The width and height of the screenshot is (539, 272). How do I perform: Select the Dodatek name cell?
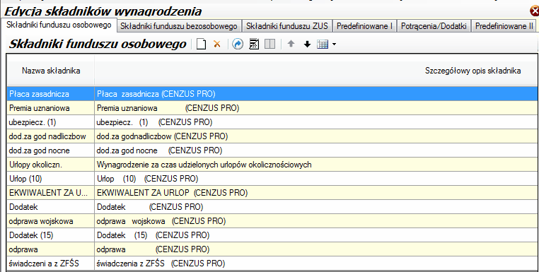coord(50,207)
